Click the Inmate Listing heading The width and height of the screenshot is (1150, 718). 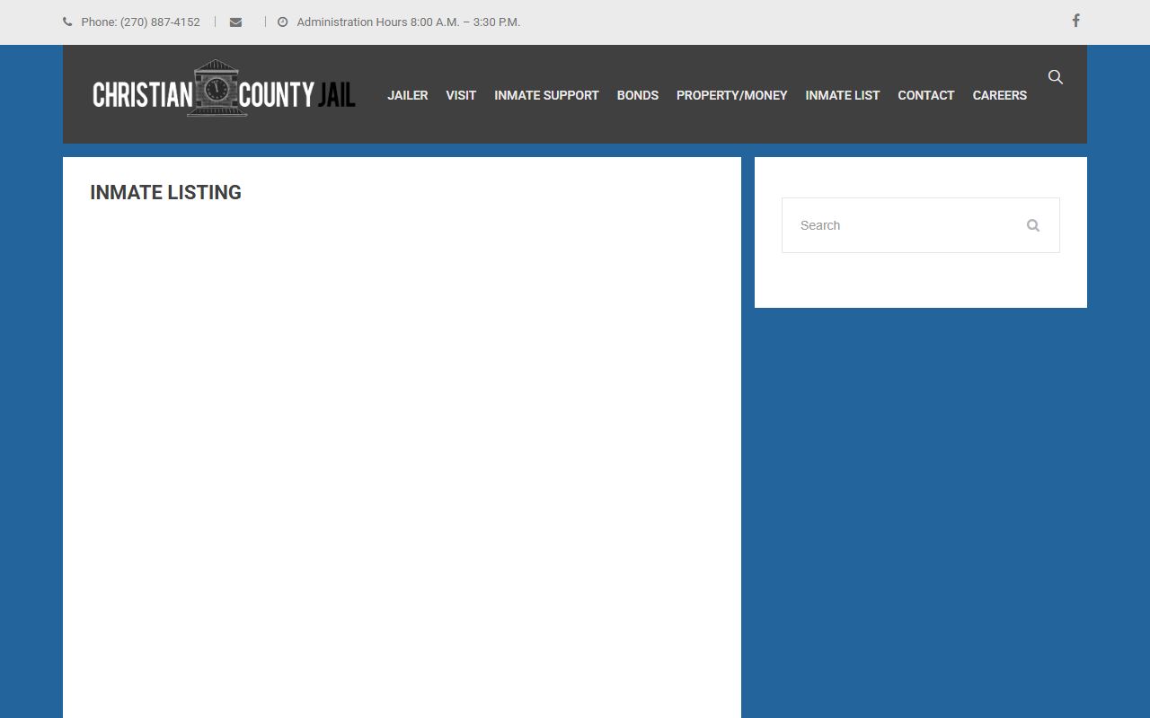point(165,193)
